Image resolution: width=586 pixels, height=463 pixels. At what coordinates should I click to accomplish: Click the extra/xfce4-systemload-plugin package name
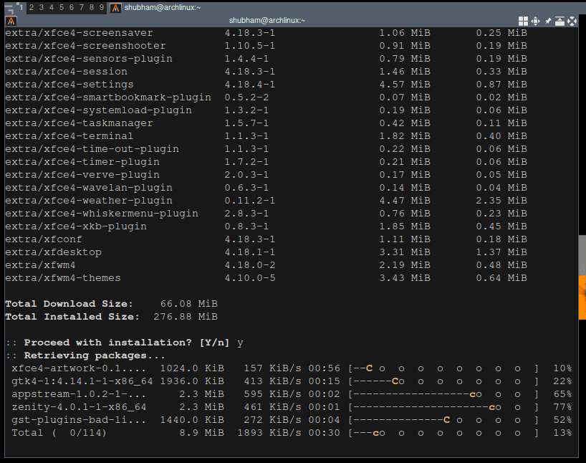click(98, 110)
